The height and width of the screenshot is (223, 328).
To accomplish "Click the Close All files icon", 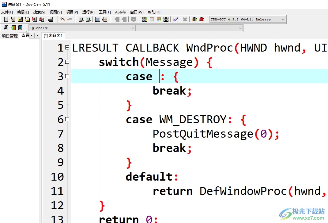I will pyautogui.click(x=41, y=20).
